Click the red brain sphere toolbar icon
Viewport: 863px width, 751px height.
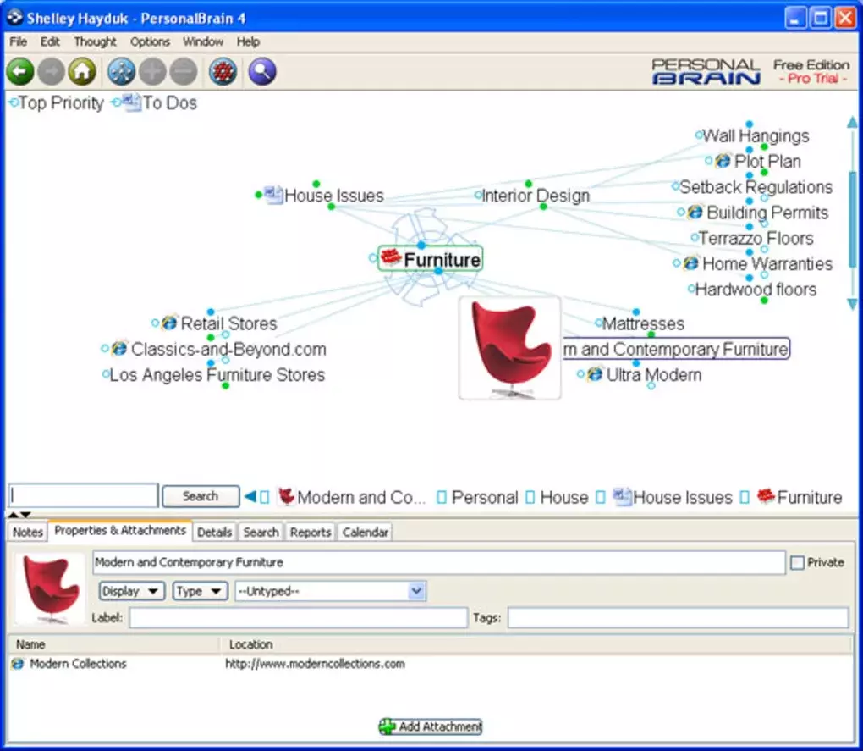point(223,72)
